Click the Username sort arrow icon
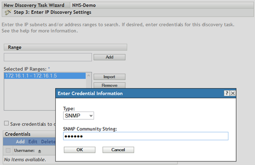Viewport: 255px width, 165px height. coord(40,151)
